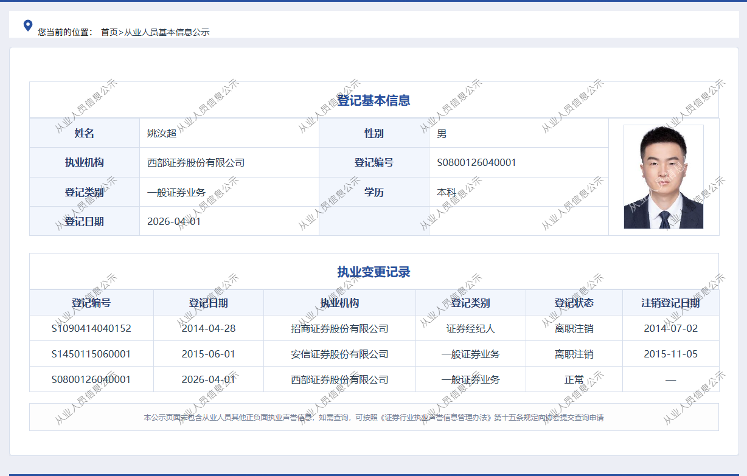Click the 学历 value 本科
This screenshot has width=747, height=476.
pos(446,192)
